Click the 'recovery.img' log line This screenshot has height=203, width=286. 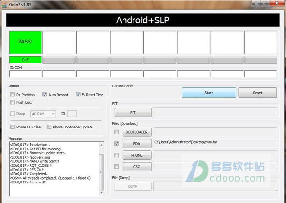(30, 157)
